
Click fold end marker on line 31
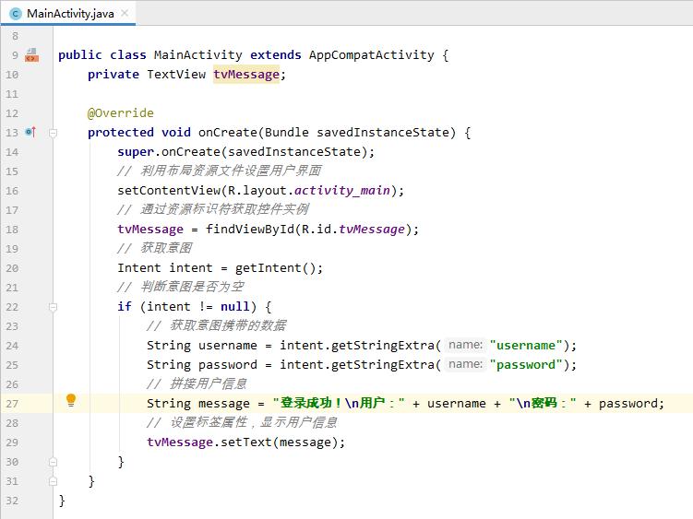tap(53, 481)
